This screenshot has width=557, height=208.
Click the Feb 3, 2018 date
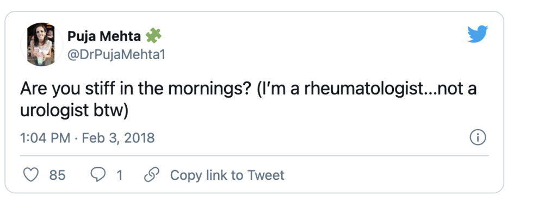coord(118,138)
